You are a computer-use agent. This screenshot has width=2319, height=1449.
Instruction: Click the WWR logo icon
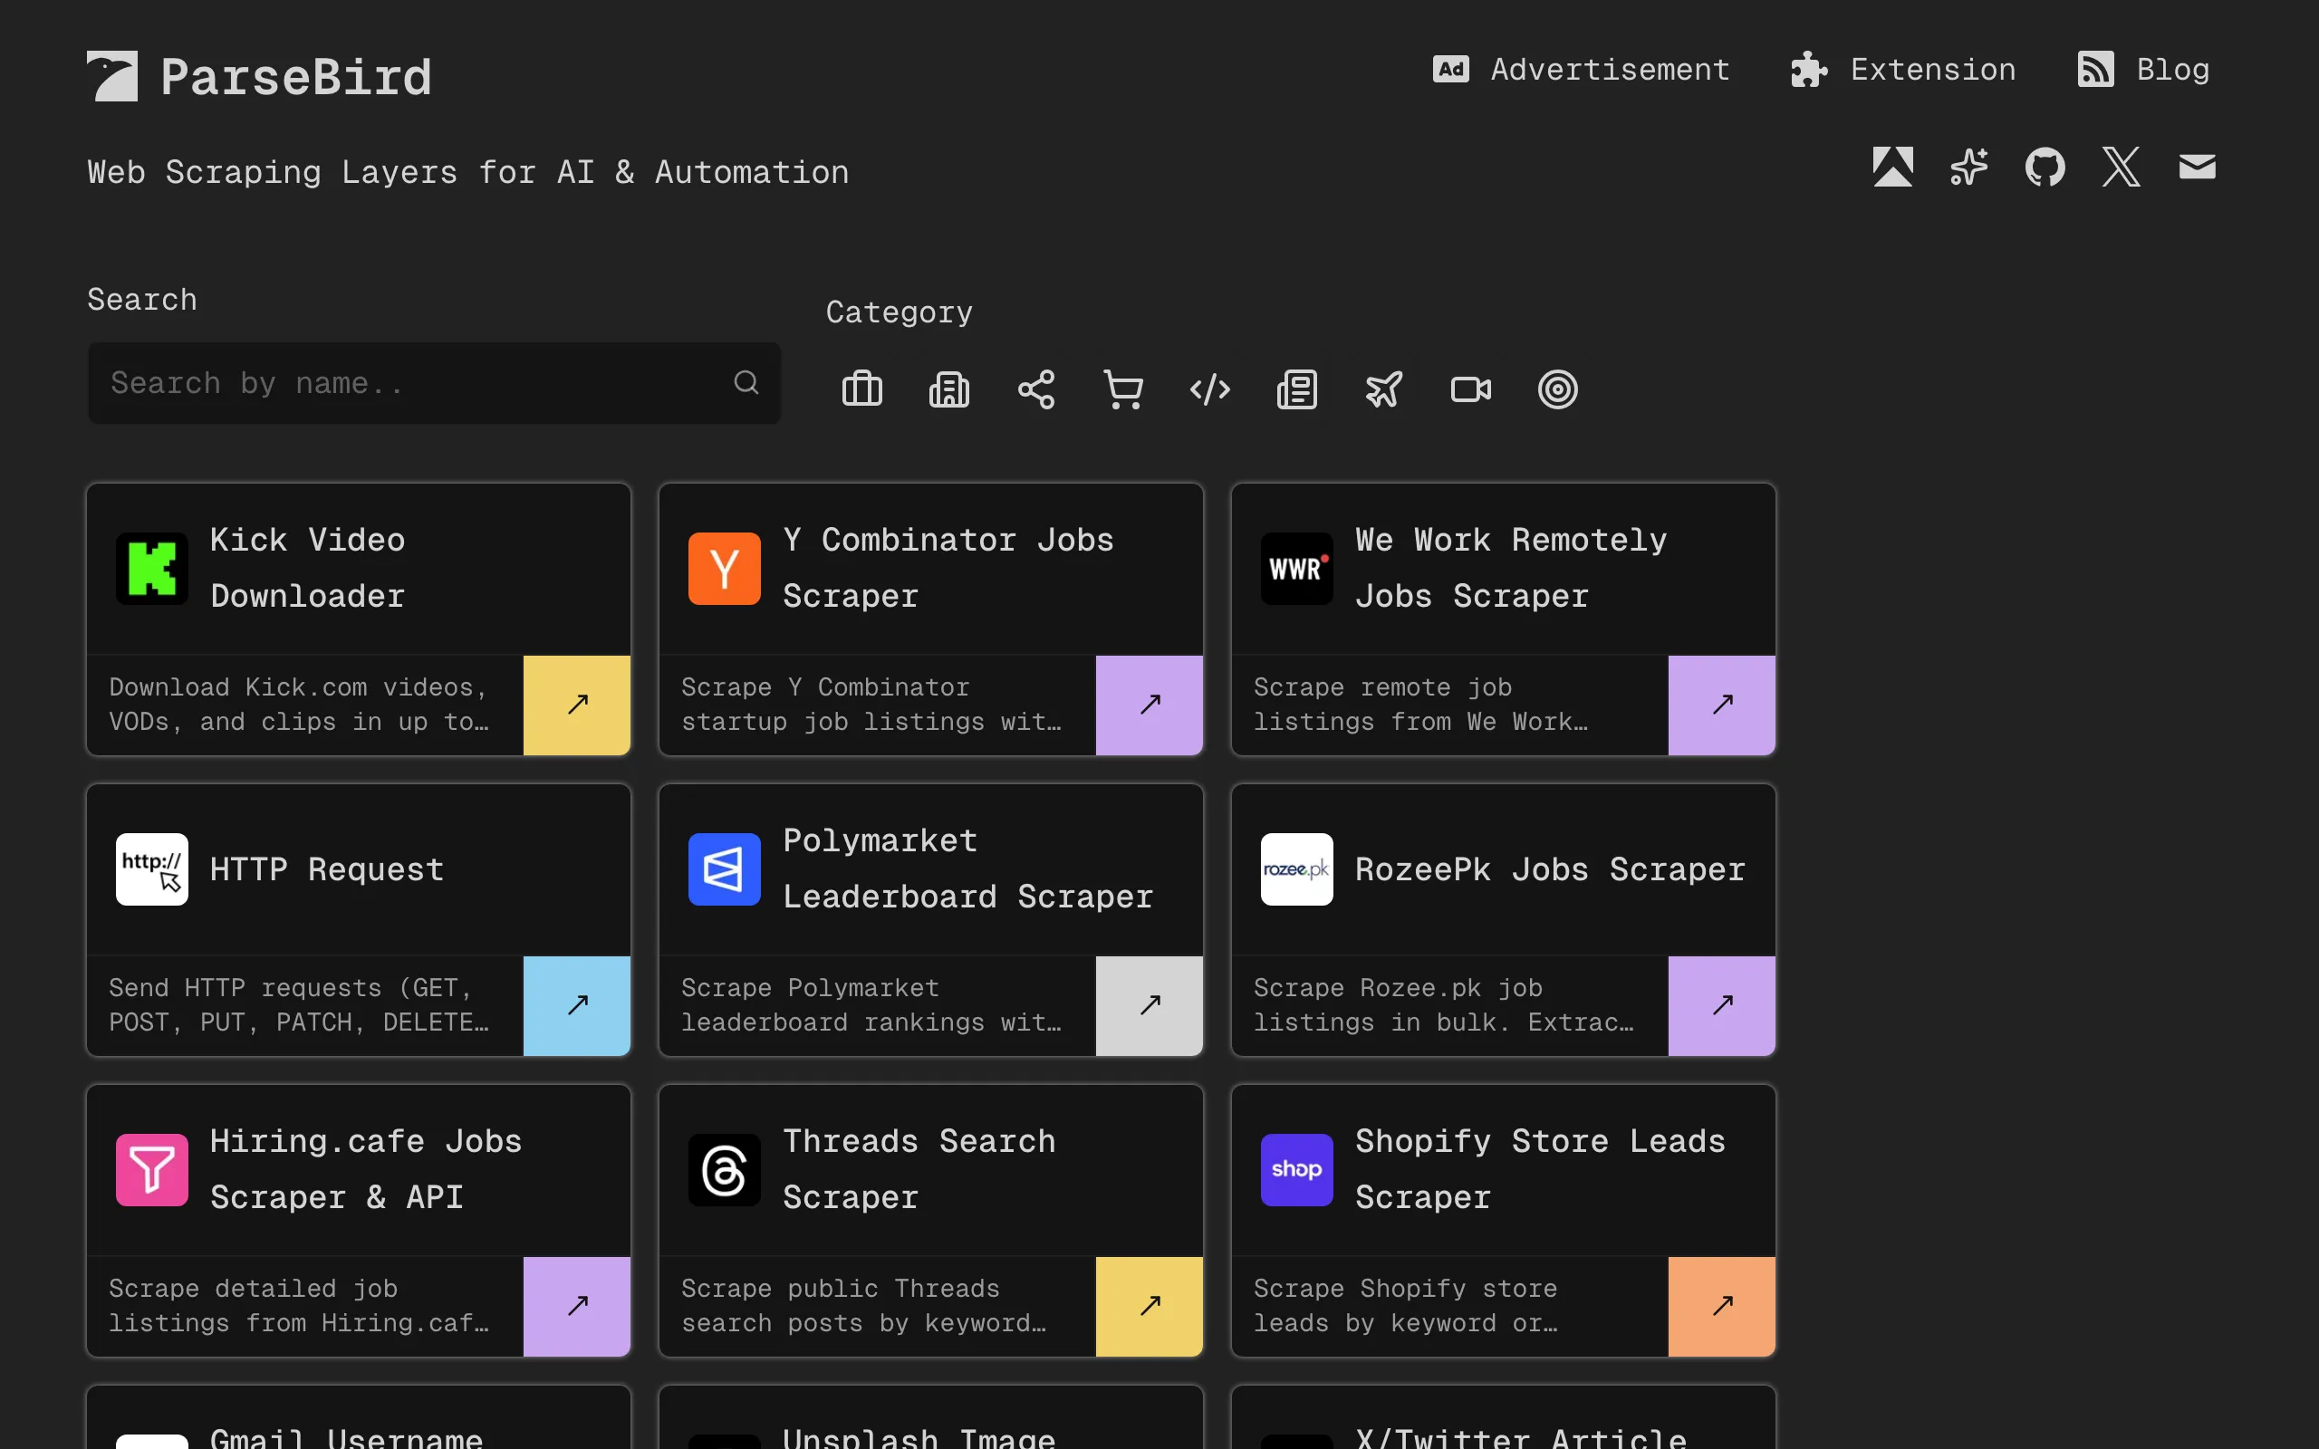click(x=1296, y=569)
